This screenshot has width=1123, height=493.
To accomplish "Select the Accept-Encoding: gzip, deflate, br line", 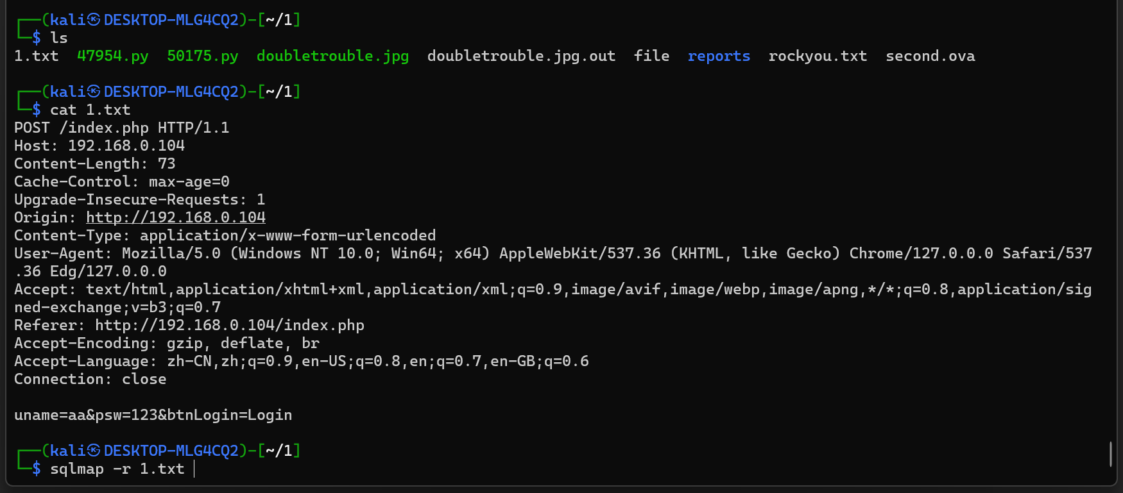I will (x=167, y=344).
